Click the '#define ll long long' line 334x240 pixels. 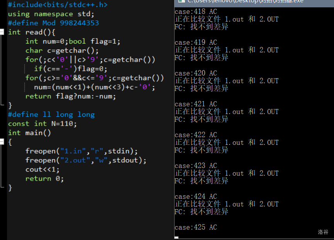coord(51,115)
